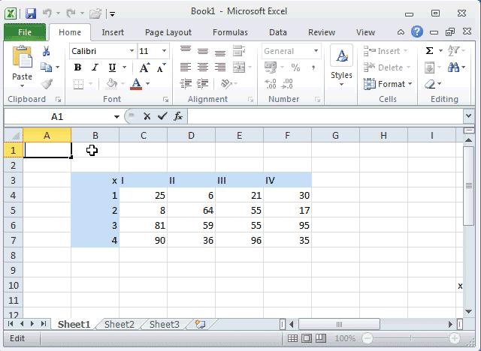Click the Find & Select binoculars icon
The width and height of the screenshot is (481, 351).
454,67
